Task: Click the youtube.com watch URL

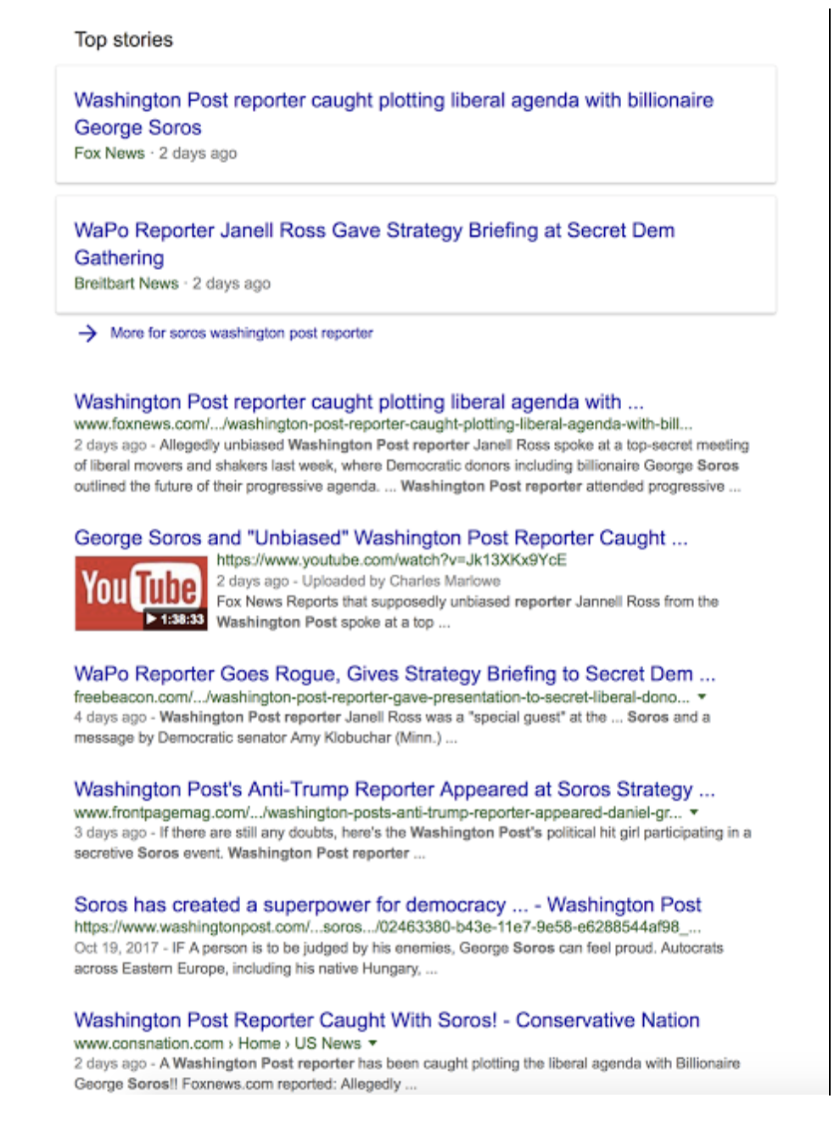Action: click(391, 560)
